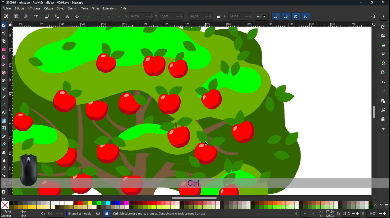390x218 pixels.
Task: Toggle the width/height ratio lock
Action: point(219,17)
